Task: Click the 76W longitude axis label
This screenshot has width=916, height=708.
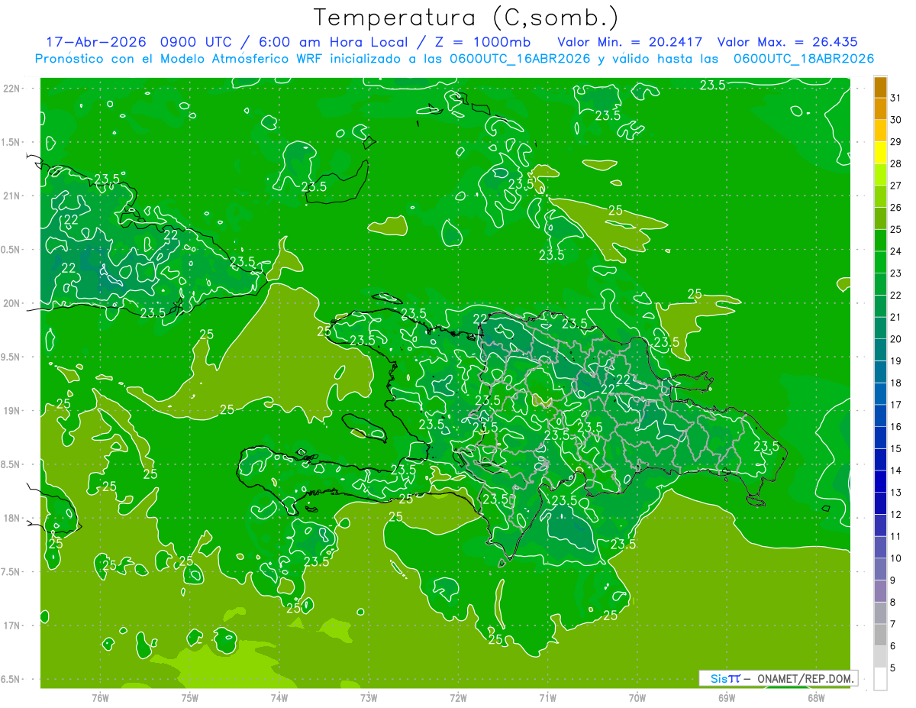Action: [x=100, y=698]
